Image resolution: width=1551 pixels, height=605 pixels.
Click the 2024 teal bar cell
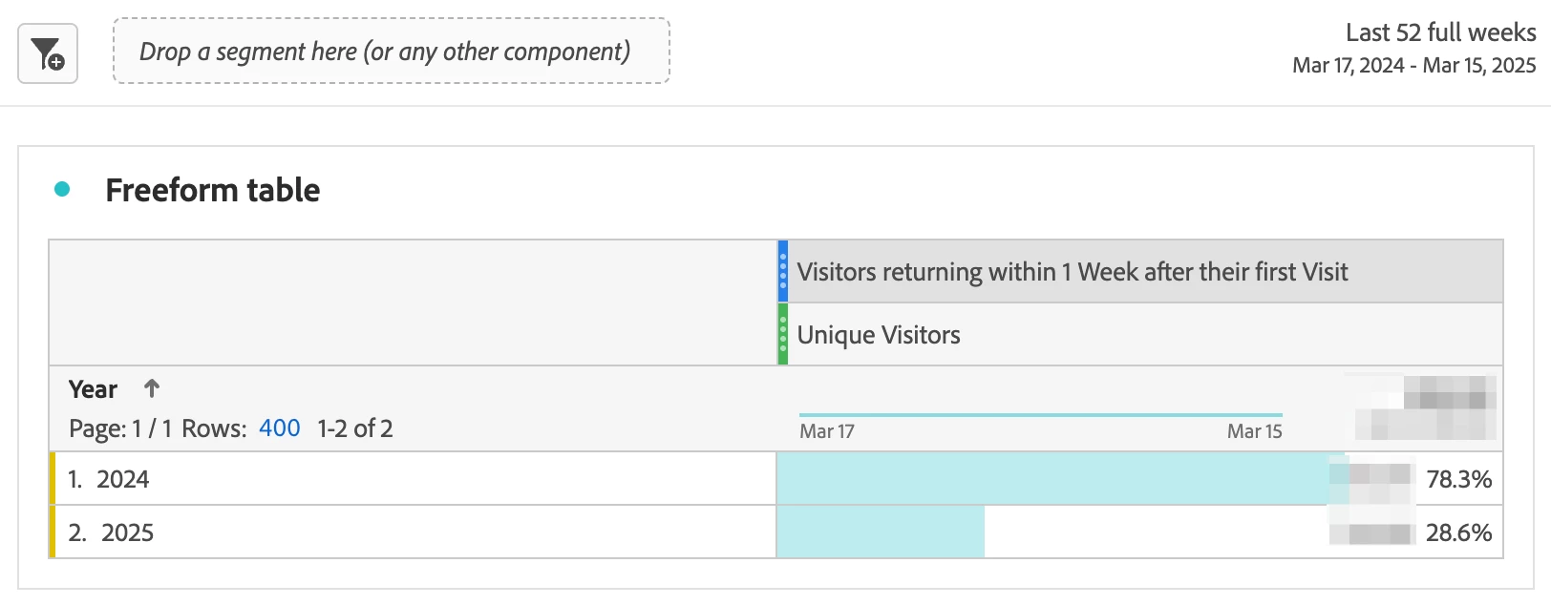(1051, 478)
